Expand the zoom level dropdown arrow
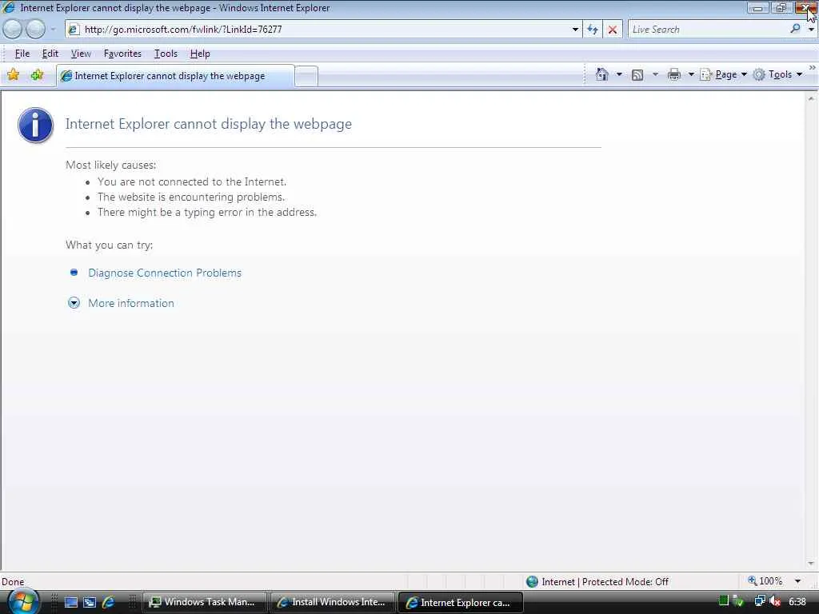Viewport: 819px width, 614px height. point(797,580)
